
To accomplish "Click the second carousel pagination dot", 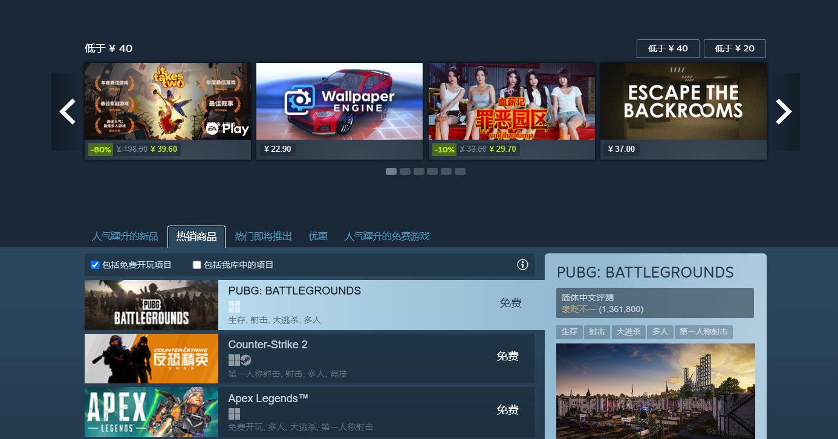I will 404,171.
